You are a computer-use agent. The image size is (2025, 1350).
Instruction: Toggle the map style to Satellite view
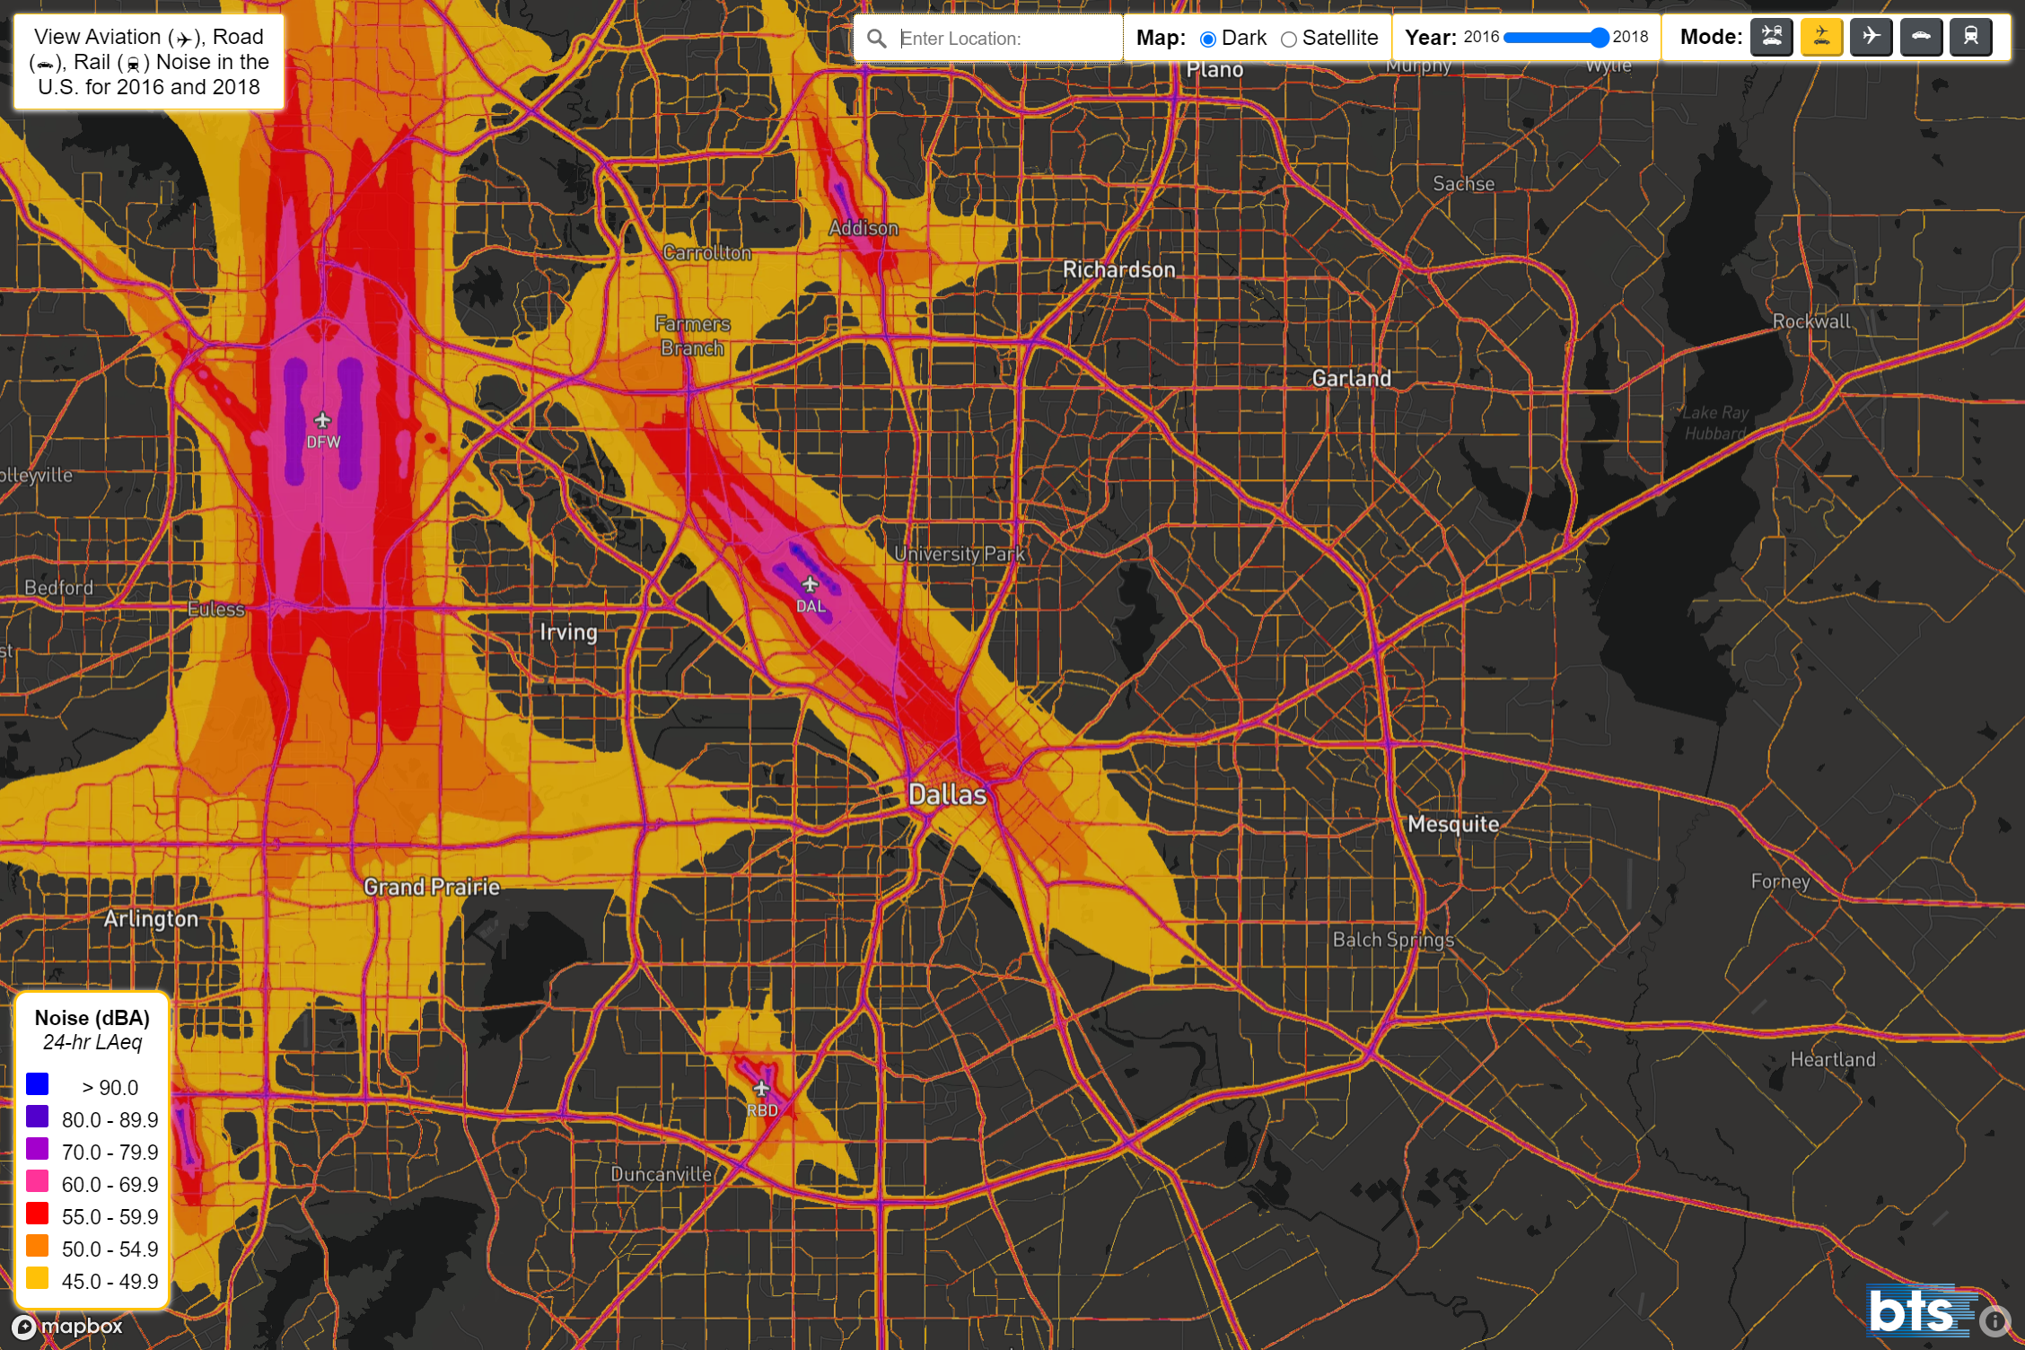coord(1290,39)
